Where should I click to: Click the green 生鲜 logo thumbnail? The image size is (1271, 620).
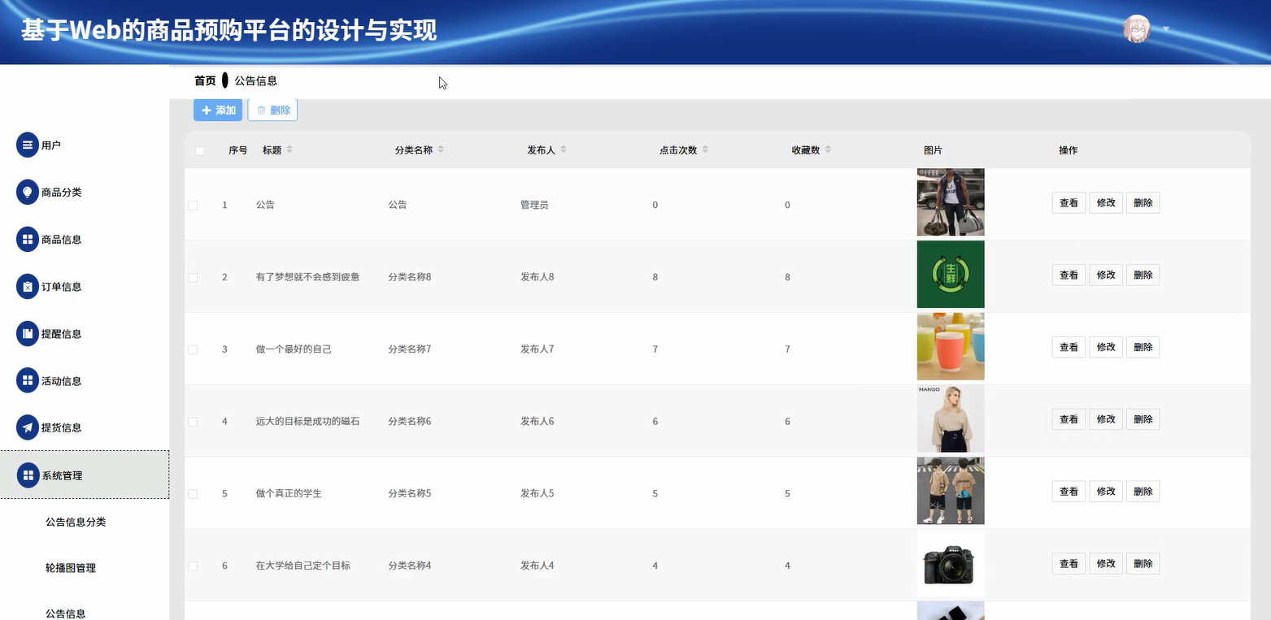(951, 275)
